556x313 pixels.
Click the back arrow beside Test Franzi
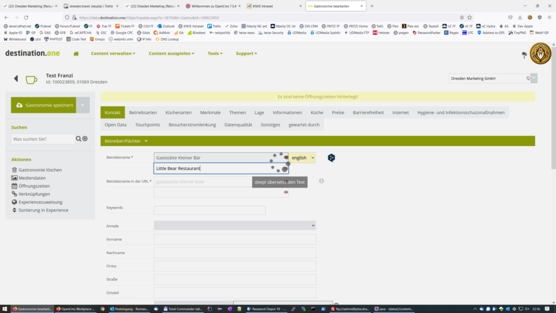click(16, 78)
